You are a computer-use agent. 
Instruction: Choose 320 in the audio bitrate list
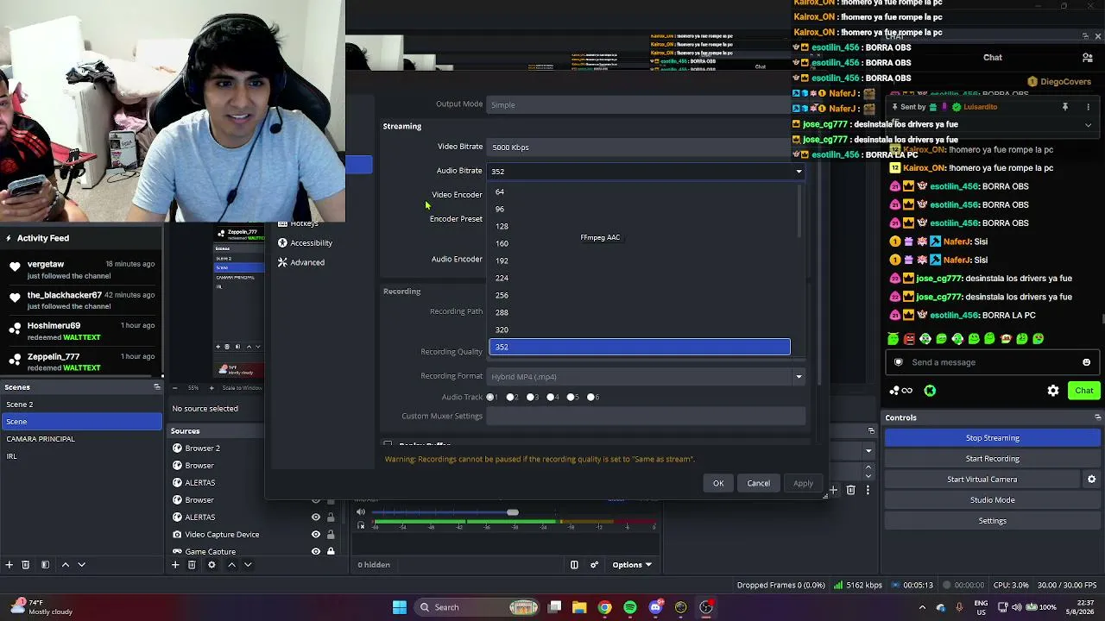[640, 329]
